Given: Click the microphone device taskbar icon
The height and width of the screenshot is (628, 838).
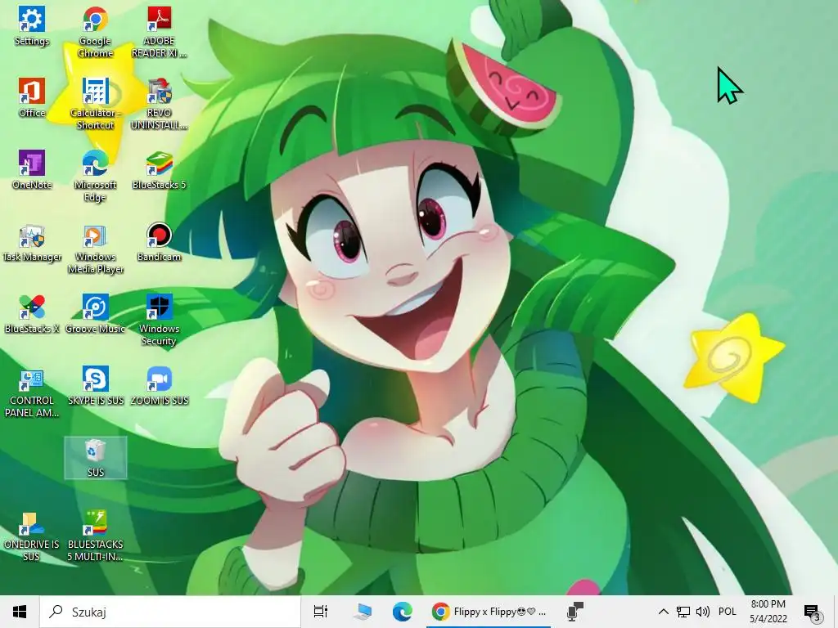Looking at the screenshot, I should (574, 612).
